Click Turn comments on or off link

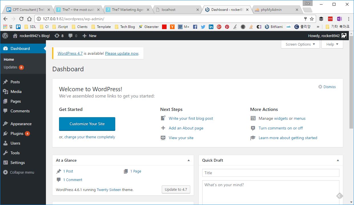point(281,128)
